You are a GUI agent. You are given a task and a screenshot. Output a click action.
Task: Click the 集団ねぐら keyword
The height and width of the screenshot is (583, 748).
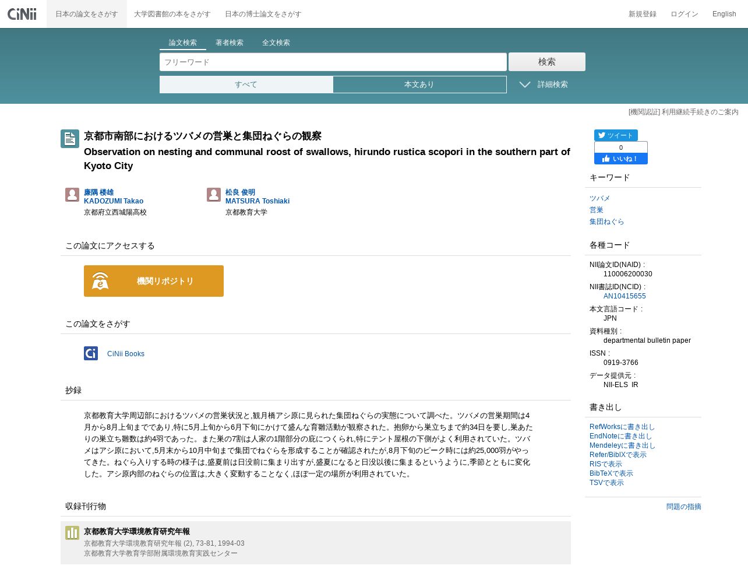[x=606, y=222]
